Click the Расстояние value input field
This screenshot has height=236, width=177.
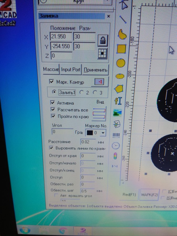[x=88, y=142]
